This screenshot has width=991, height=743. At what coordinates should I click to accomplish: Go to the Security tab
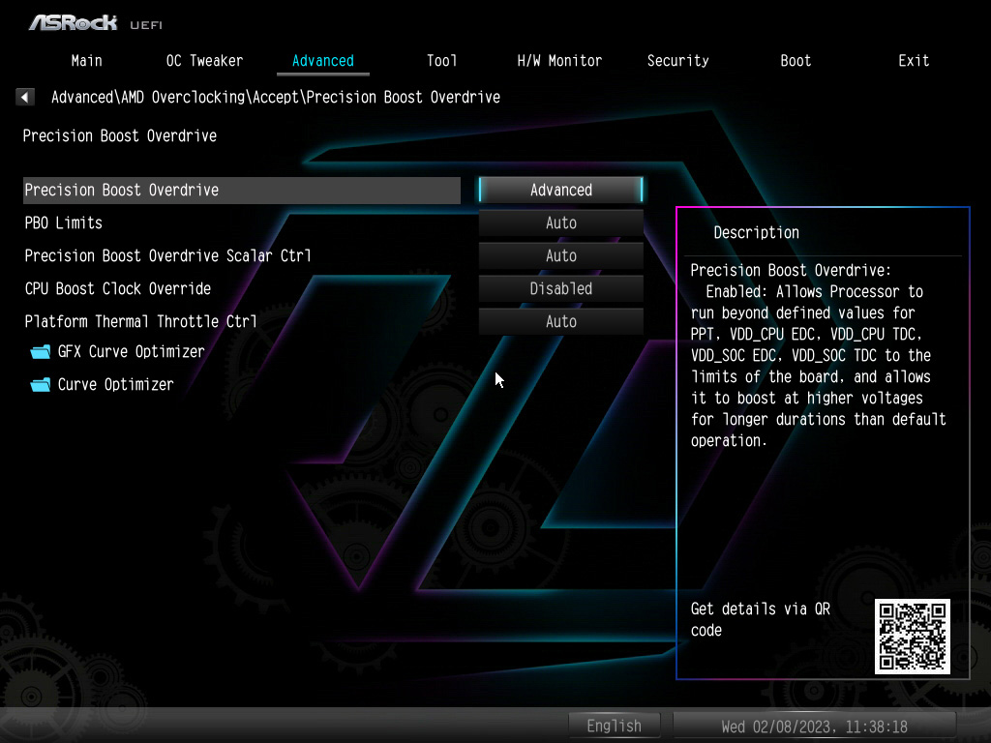(677, 61)
